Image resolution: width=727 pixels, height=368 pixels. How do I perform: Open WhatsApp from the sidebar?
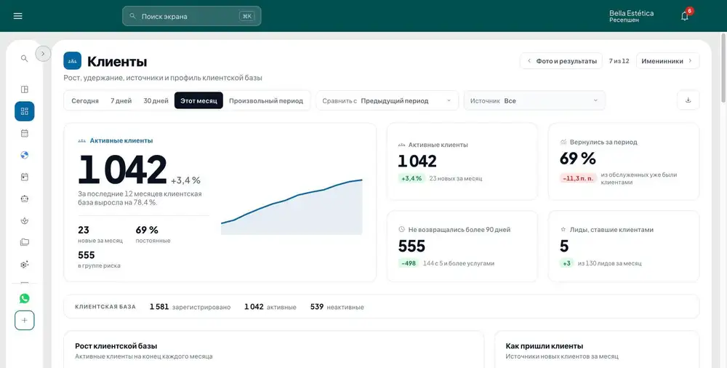[x=25, y=298]
